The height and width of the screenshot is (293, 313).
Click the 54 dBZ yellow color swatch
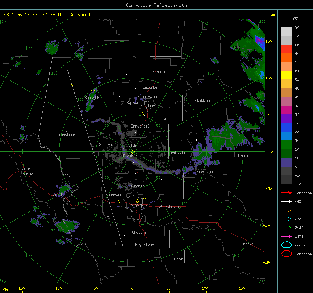[287, 75]
